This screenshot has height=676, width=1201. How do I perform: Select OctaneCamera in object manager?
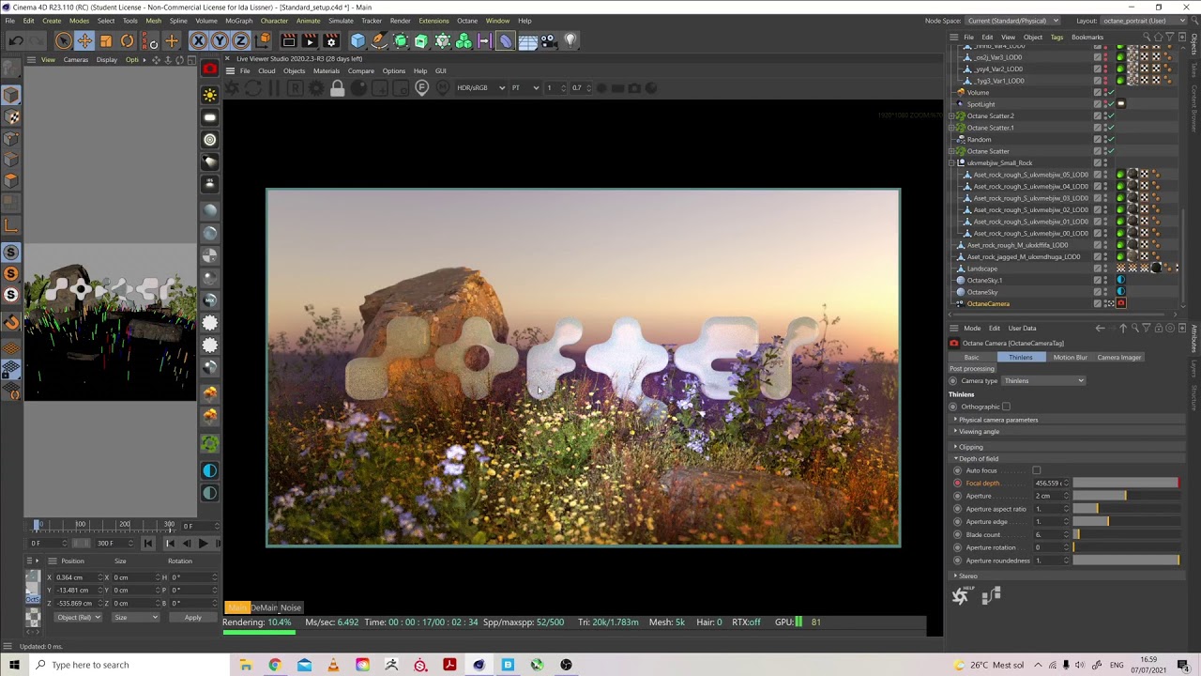point(988,304)
